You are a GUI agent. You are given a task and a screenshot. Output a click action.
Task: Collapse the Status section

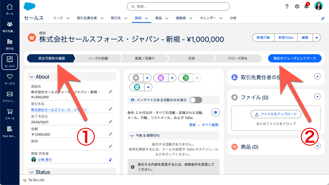pyautogui.click(x=32, y=172)
